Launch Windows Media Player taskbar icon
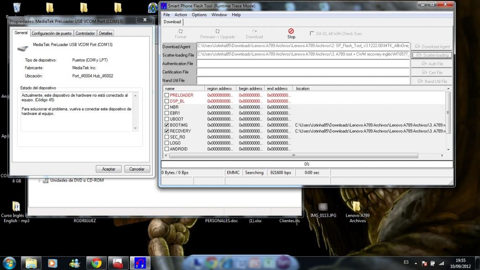 click(x=52, y=263)
